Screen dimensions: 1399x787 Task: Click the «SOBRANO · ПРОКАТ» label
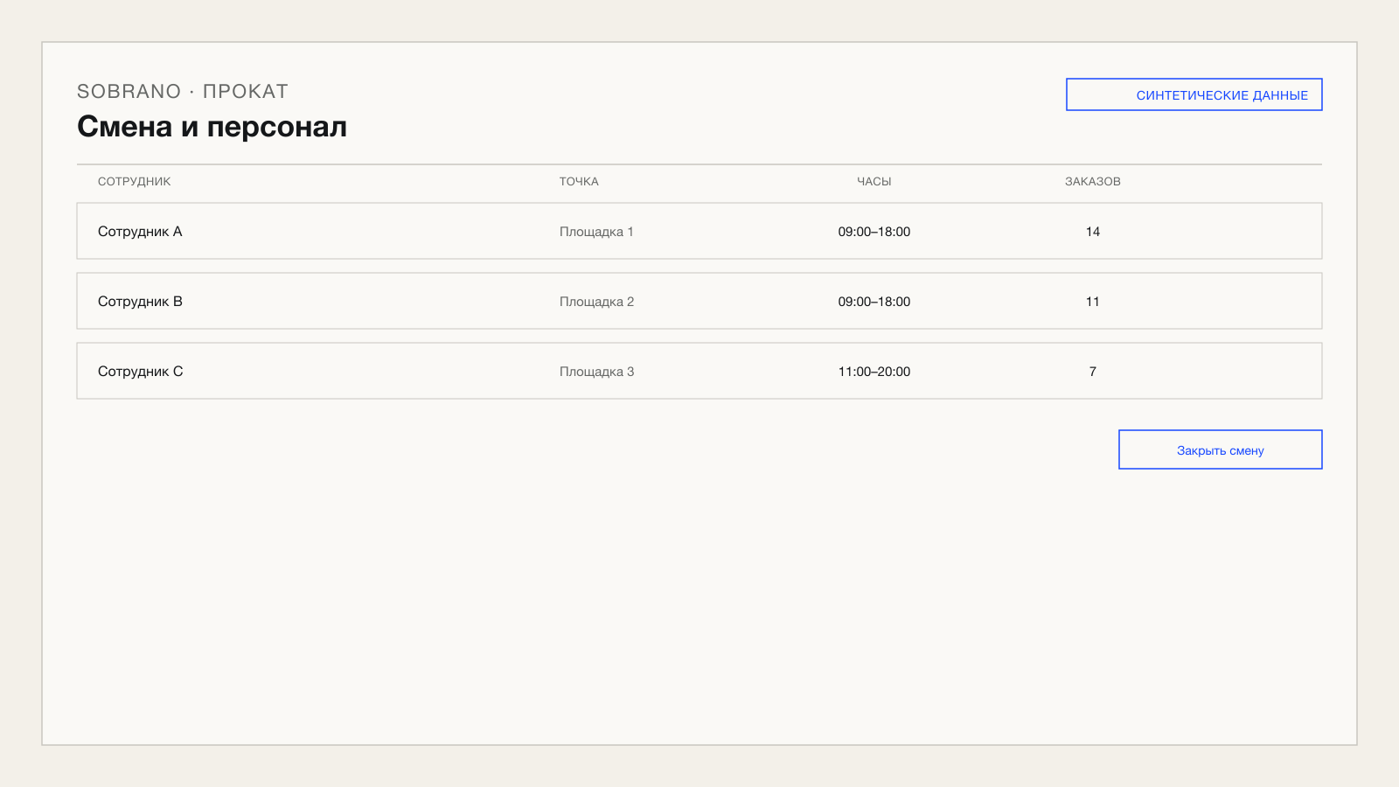point(183,91)
